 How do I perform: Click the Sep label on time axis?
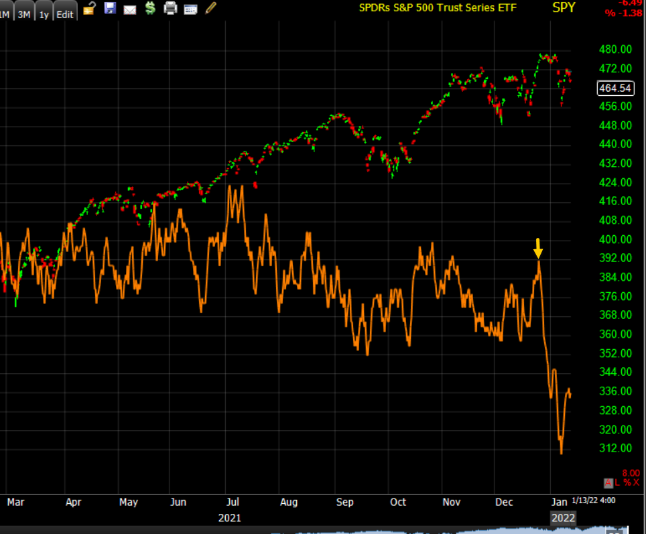(x=344, y=503)
